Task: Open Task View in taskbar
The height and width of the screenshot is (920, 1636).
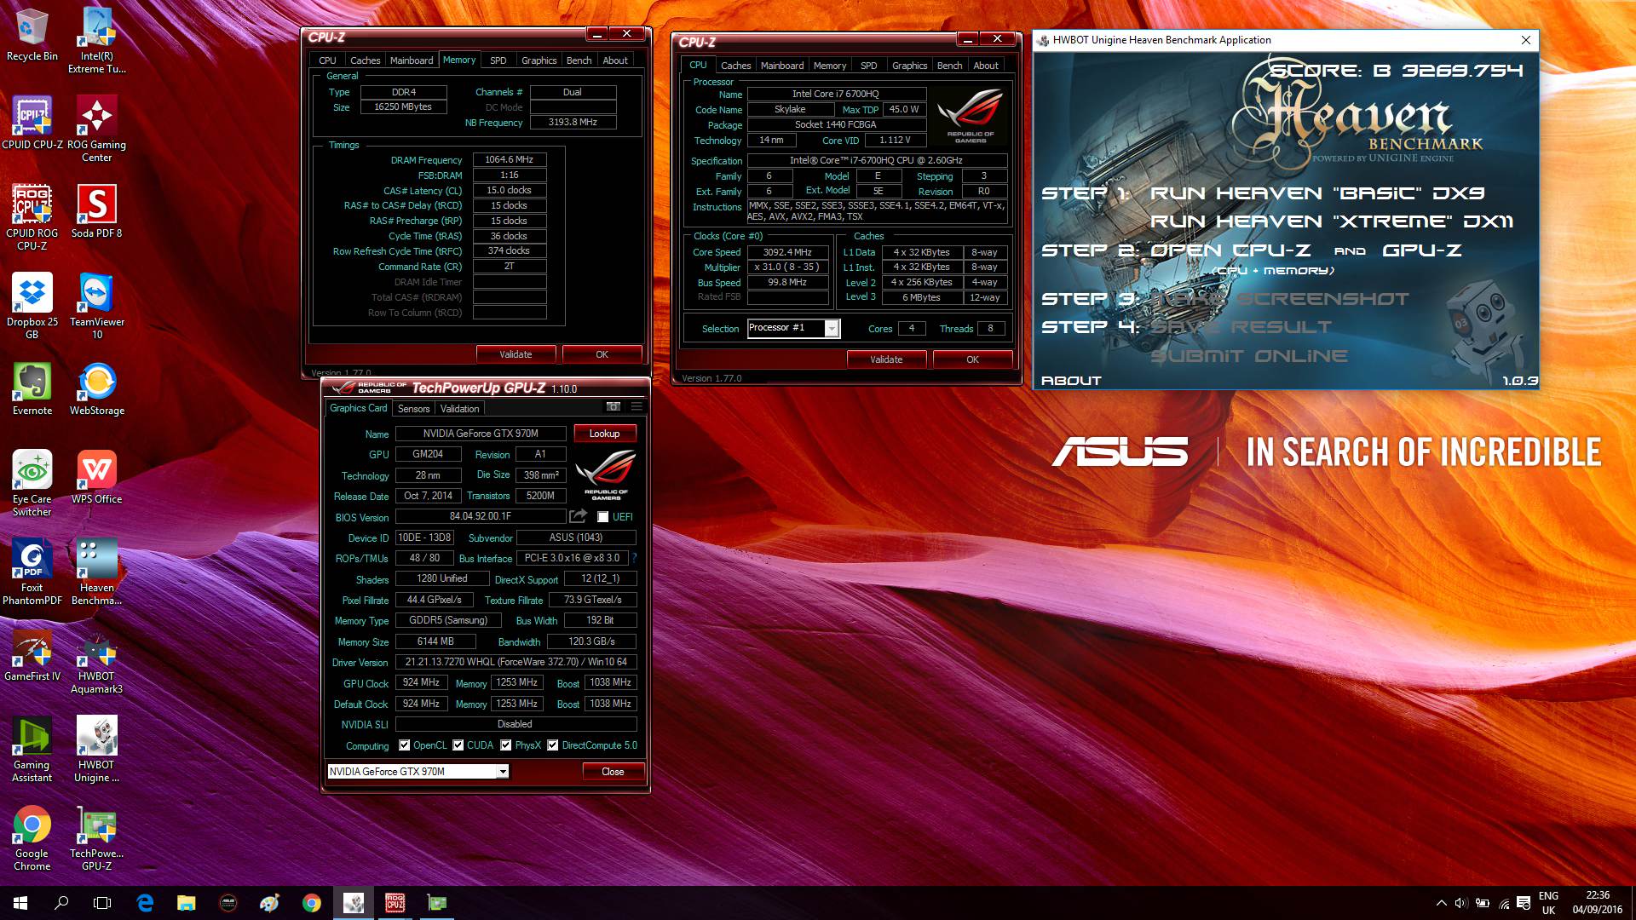Action: pyautogui.click(x=102, y=903)
